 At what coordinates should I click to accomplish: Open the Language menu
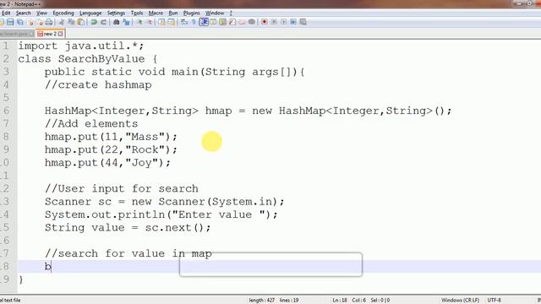point(90,14)
